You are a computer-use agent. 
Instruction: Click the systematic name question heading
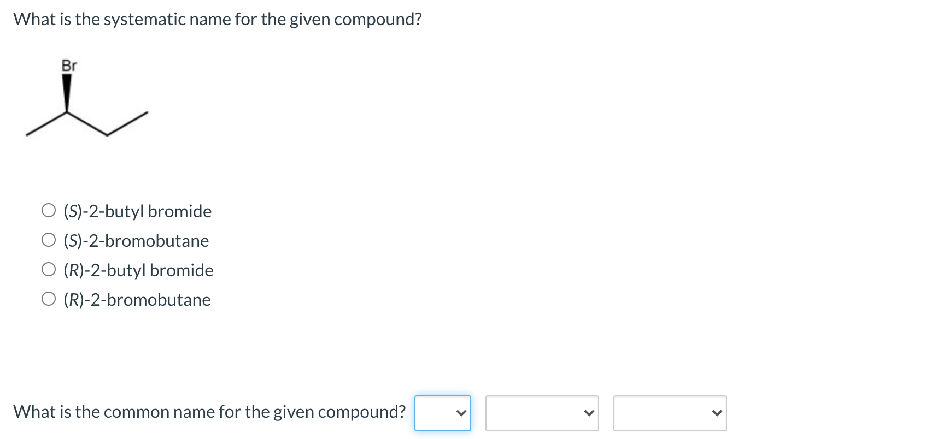pyautogui.click(x=216, y=19)
